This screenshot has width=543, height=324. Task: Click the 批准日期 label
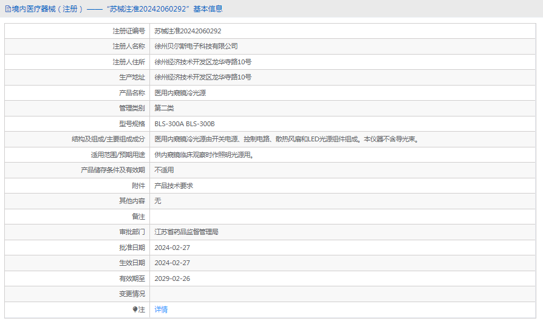pyautogui.click(x=132, y=248)
